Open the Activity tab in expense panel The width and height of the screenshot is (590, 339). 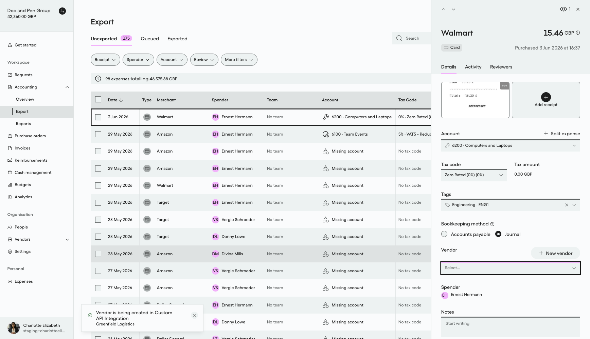click(473, 67)
